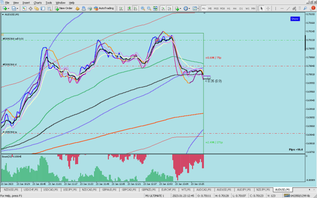The image size is (317, 198).
Task: Zoom out on the chart
Action: click(x=149, y=9)
